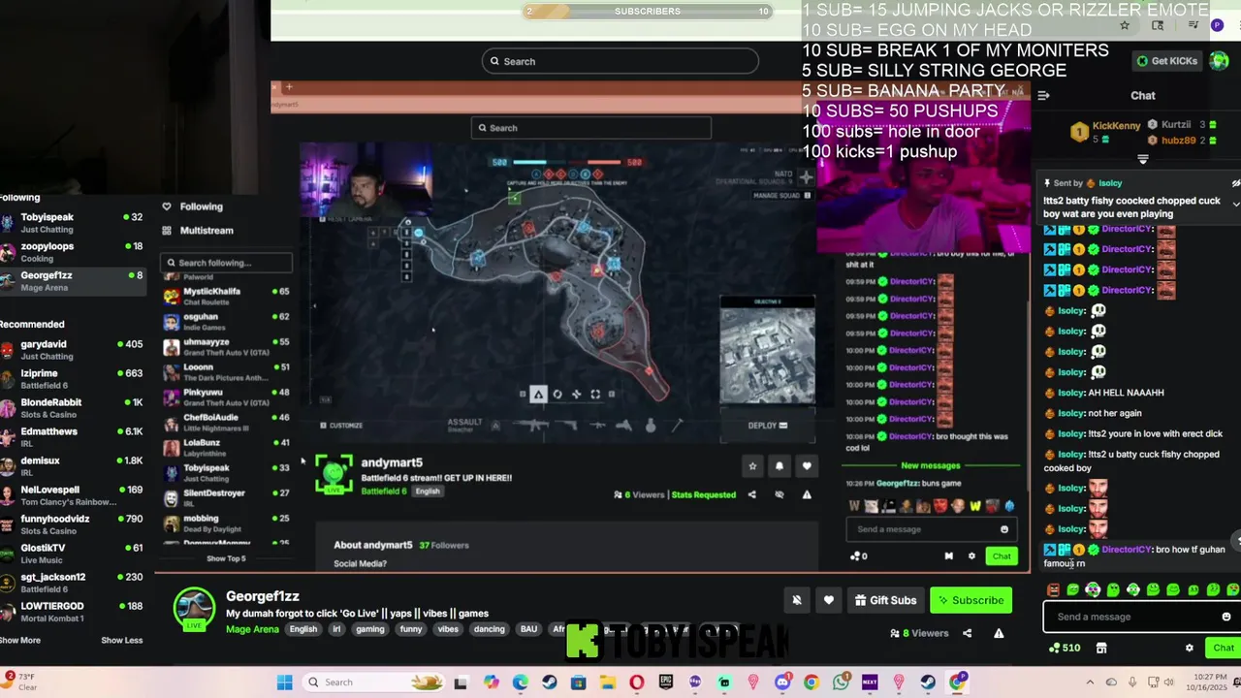The width and height of the screenshot is (1241, 698).
Task: Select Georgef1zz in outer Following list
Action: 72,280
